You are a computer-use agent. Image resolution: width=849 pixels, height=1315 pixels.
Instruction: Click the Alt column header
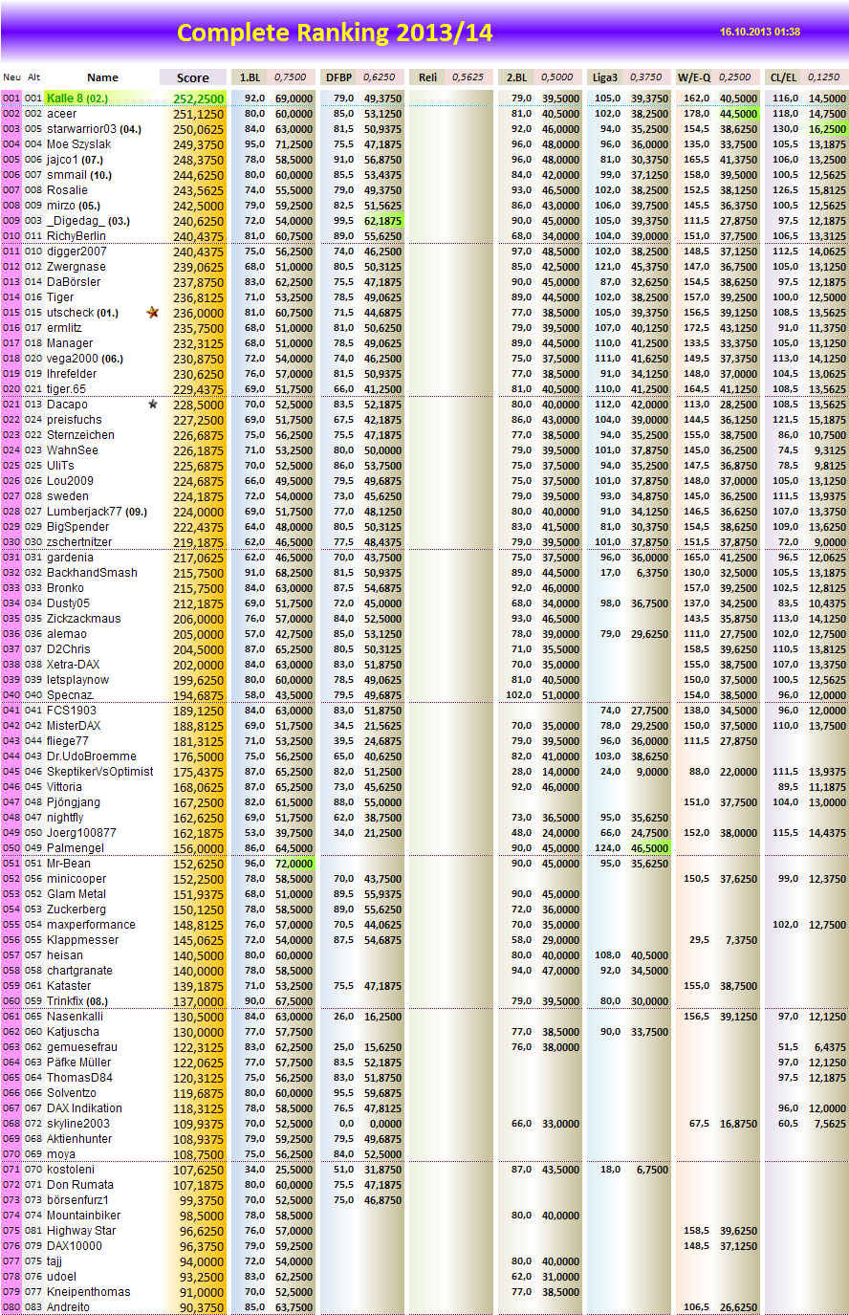click(33, 77)
